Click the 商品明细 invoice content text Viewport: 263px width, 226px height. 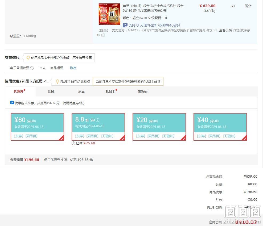click(x=57, y=68)
